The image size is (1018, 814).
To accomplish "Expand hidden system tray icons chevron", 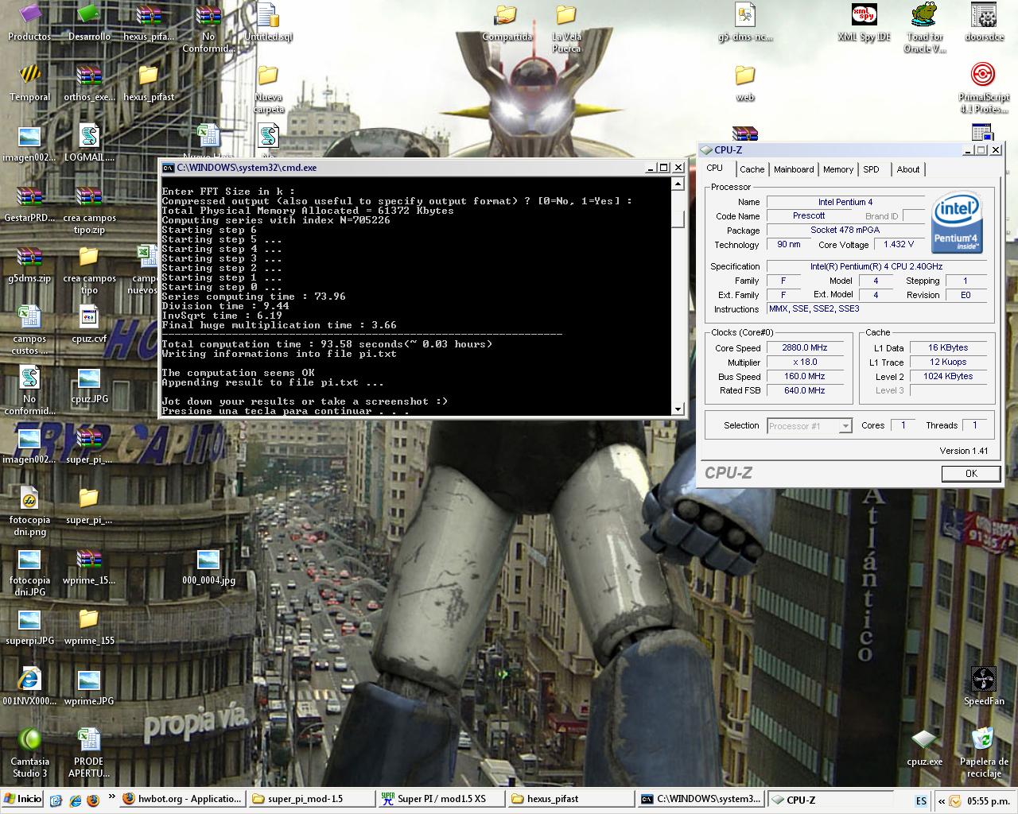I will pos(941,801).
